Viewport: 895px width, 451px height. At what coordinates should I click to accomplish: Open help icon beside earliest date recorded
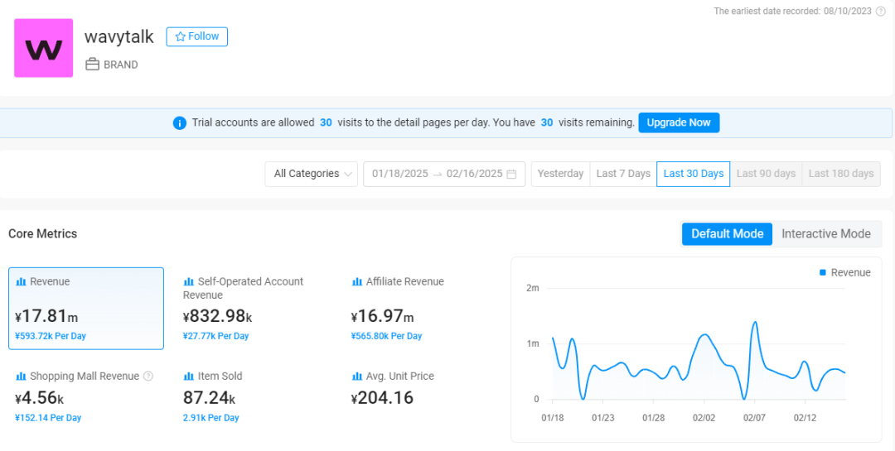(x=881, y=12)
